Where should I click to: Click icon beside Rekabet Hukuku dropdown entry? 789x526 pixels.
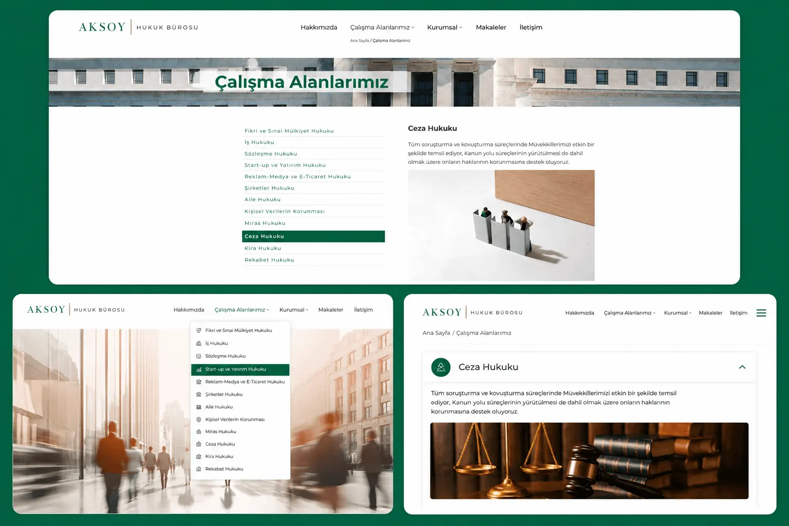click(x=199, y=469)
